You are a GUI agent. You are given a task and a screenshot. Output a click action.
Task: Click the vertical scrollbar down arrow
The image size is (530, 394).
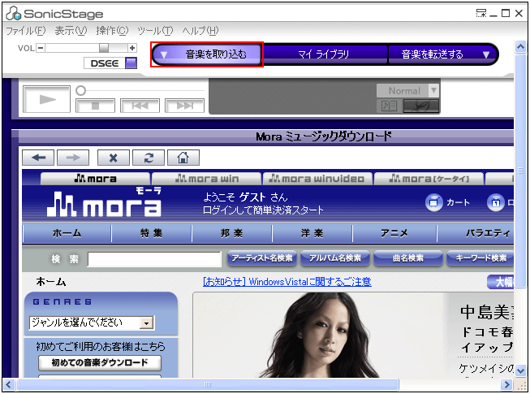click(x=520, y=370)
